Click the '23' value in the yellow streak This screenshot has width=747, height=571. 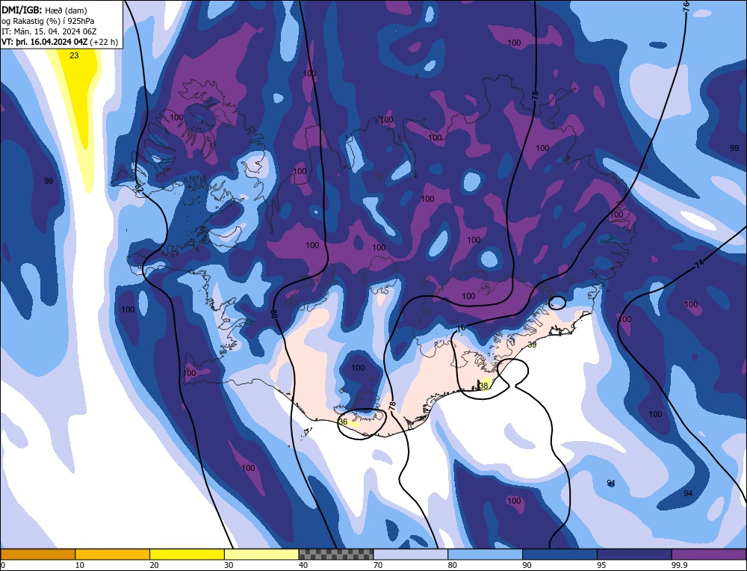point(74,55)
